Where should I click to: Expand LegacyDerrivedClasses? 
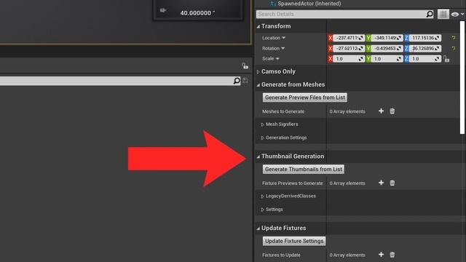pos(262,196)
